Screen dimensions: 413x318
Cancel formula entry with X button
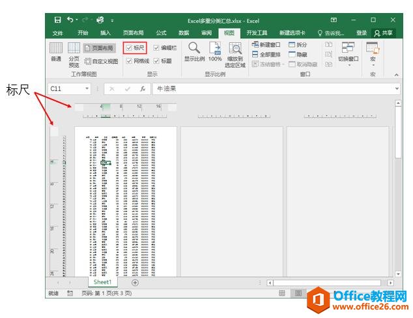point(112,89)
